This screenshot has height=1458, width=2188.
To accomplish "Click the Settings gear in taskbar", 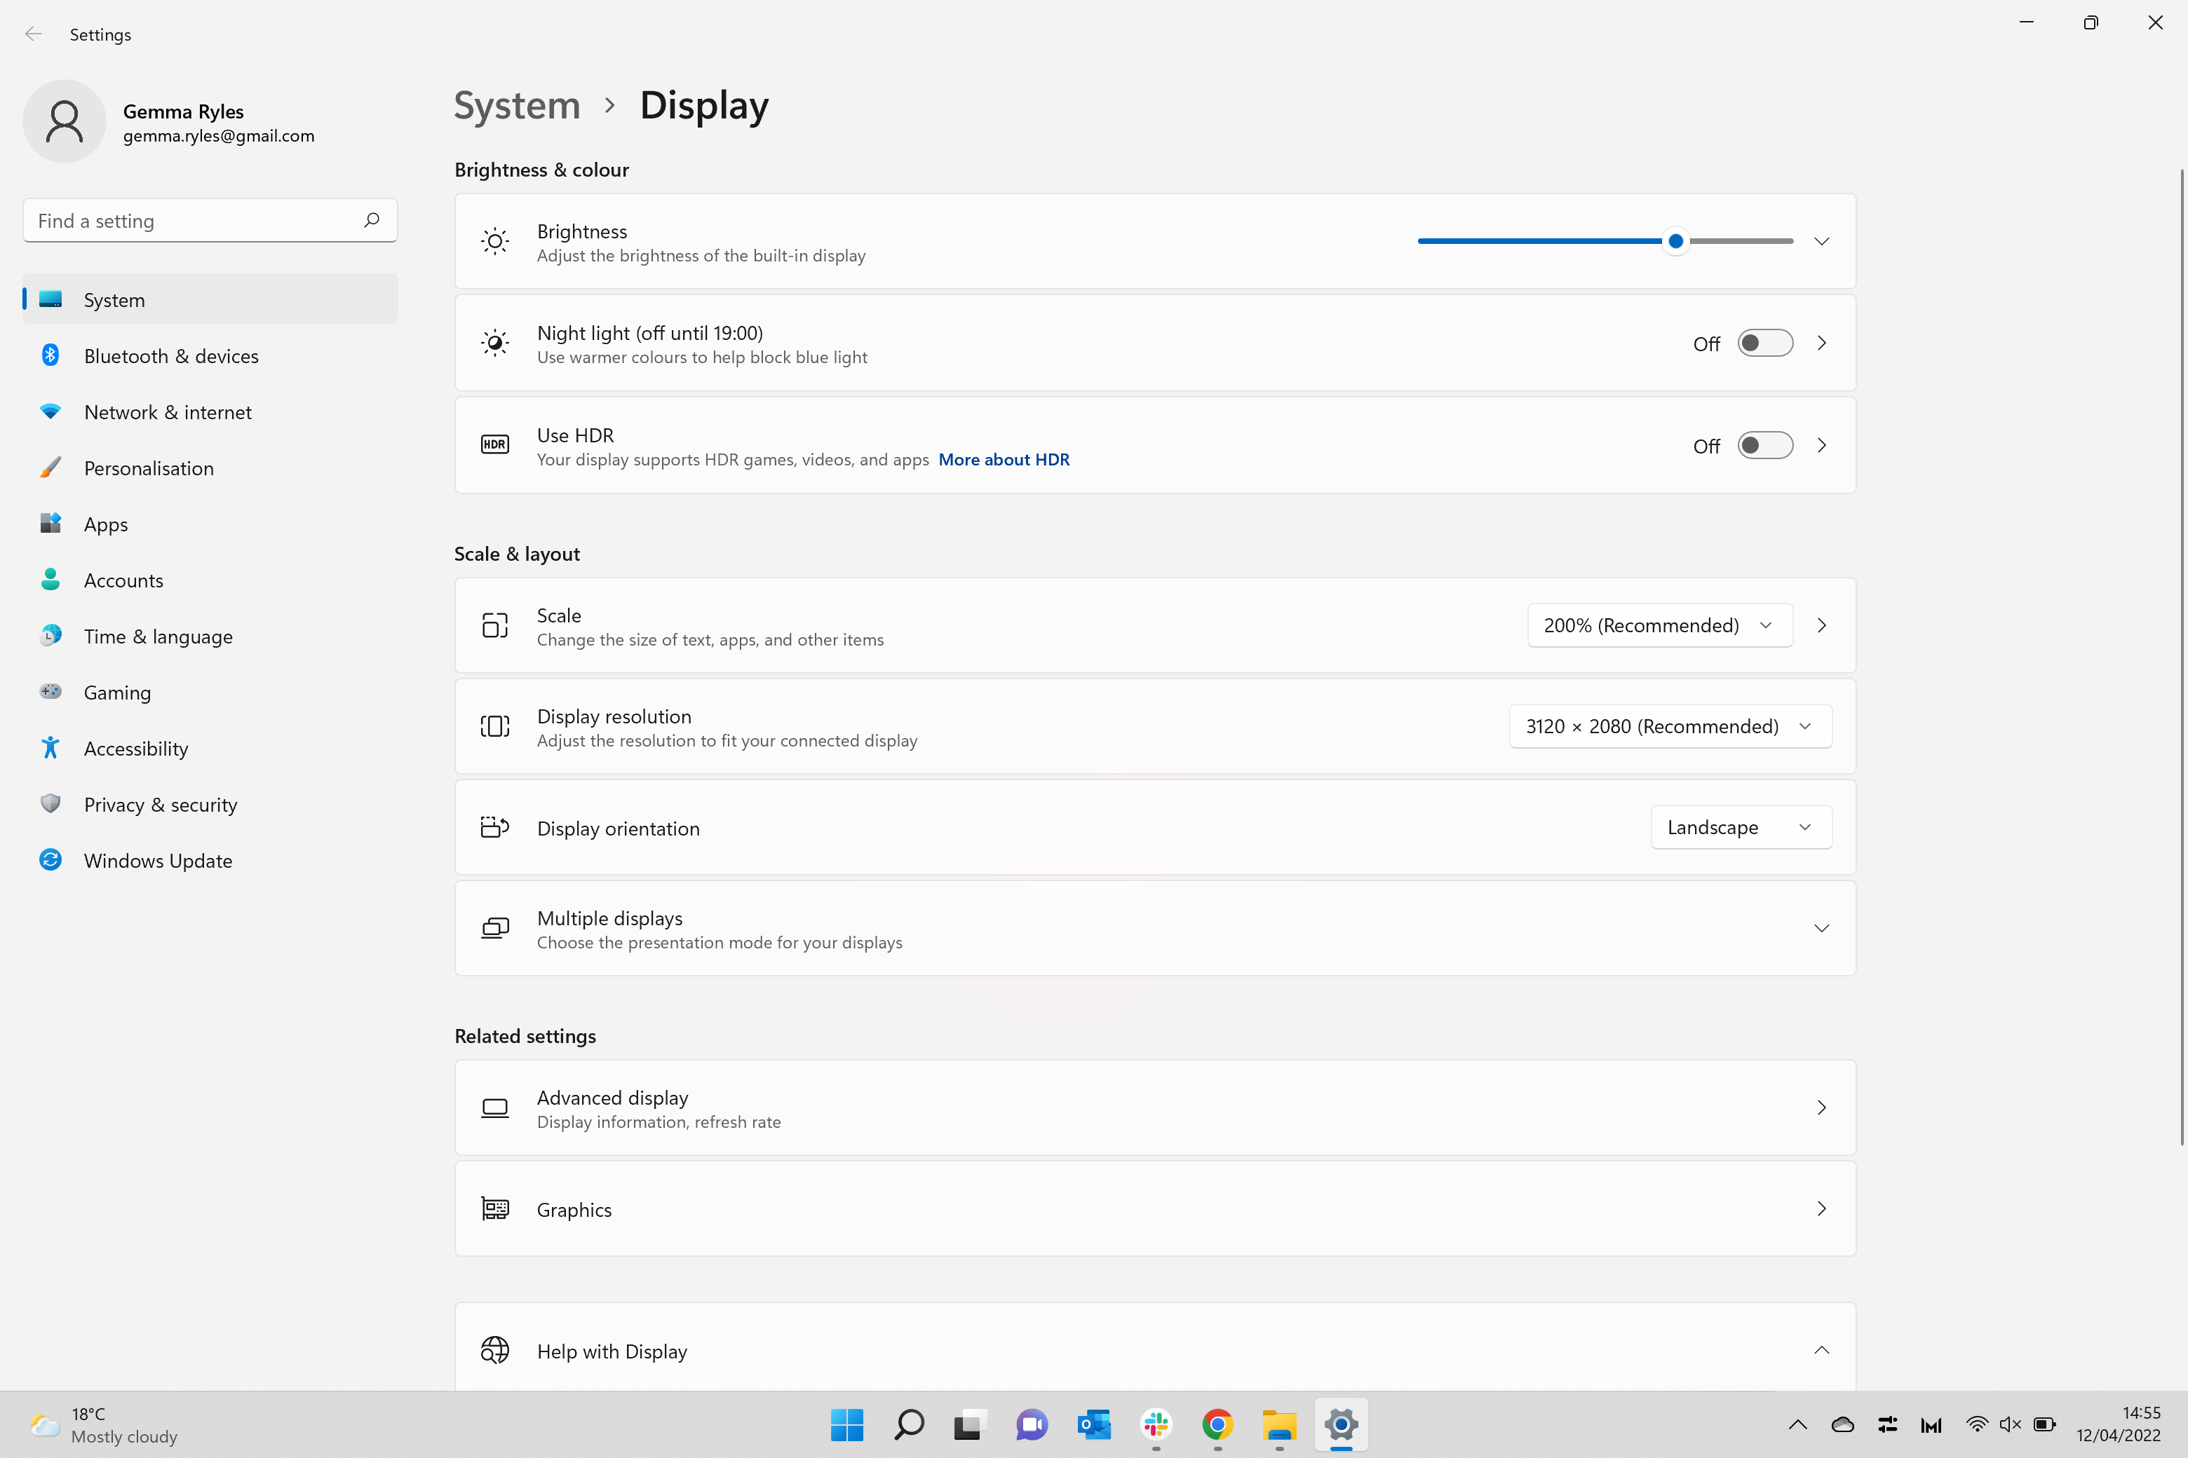I will pos(1342,1424).
